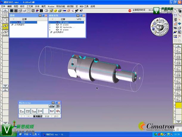Viewport: 182px width, 137px height.
Task: Click the overlapping circles toolbar icon
Action: click(46, 11)
